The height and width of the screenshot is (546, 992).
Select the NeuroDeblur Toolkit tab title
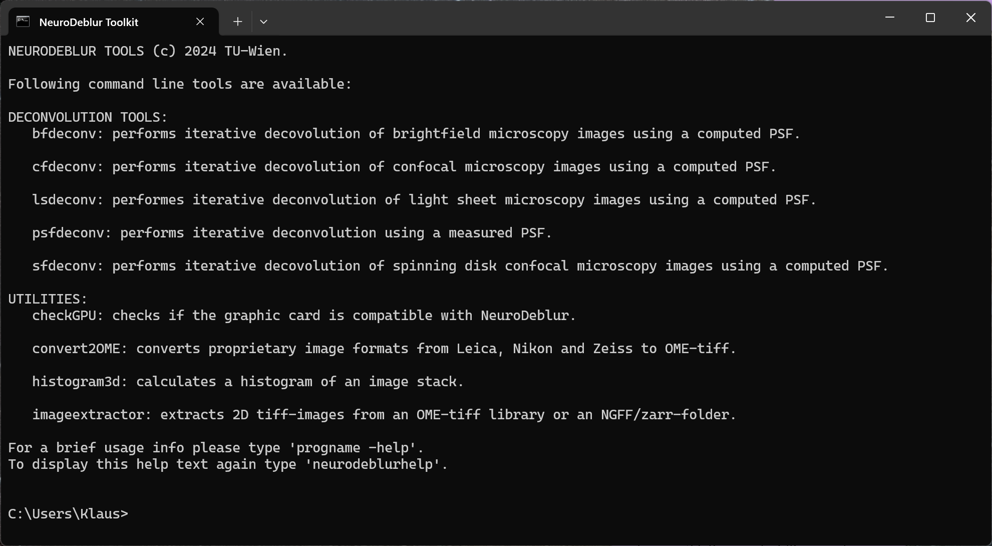pos(89,22)
